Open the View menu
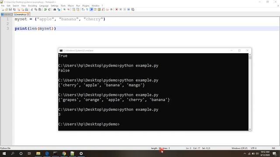The width and height of the screenshot is (280, 157). tap(23, 6)
